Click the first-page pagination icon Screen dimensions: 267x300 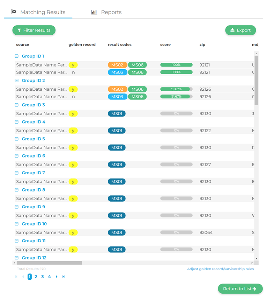coord(16,277)
